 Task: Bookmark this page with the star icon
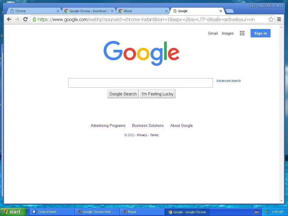tap(271, 19)
